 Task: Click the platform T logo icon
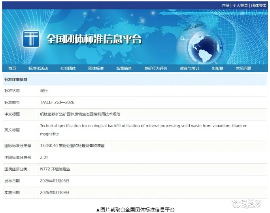click(x=31, y=39)
